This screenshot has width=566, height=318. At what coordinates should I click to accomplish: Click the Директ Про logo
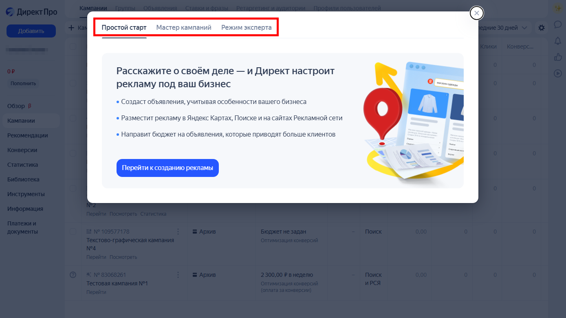click(31, 12)
